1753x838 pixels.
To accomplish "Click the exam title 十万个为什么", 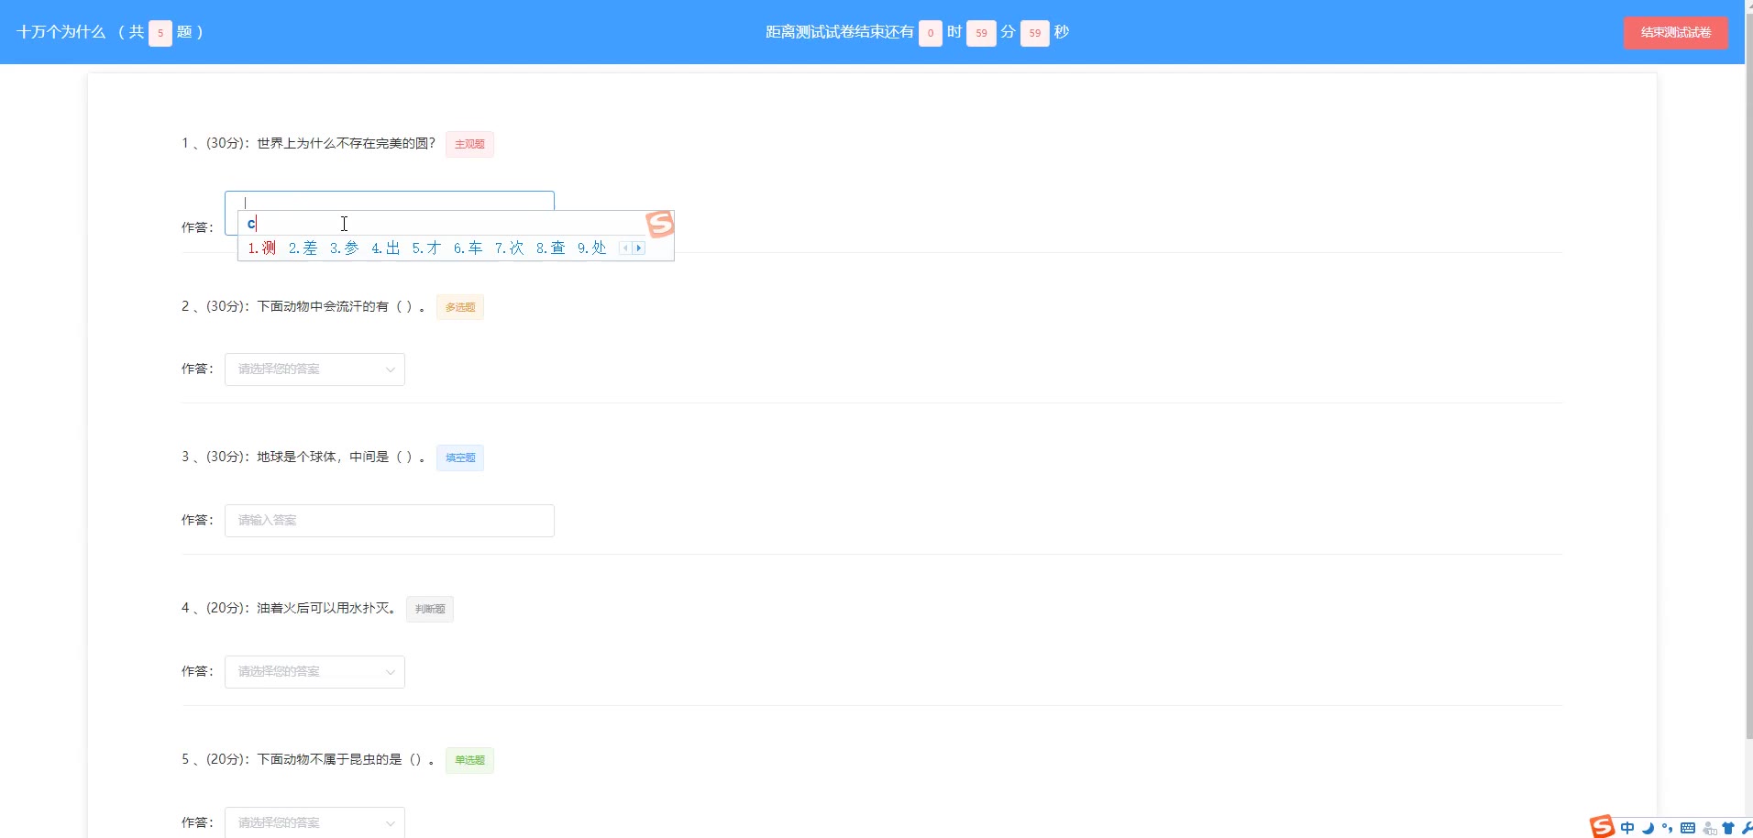I will [61, 32].
